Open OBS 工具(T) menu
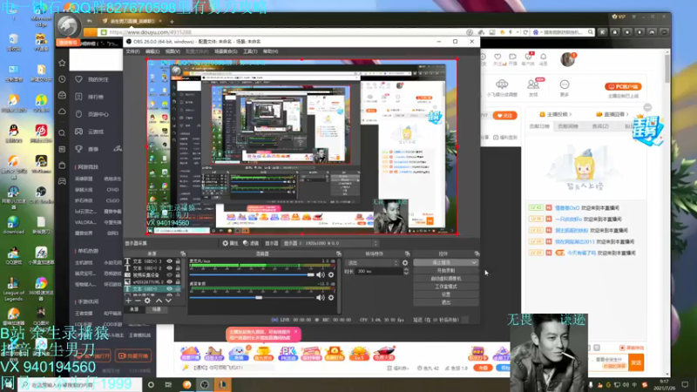The height and width of the screenshot is (392, 697). 250,51
